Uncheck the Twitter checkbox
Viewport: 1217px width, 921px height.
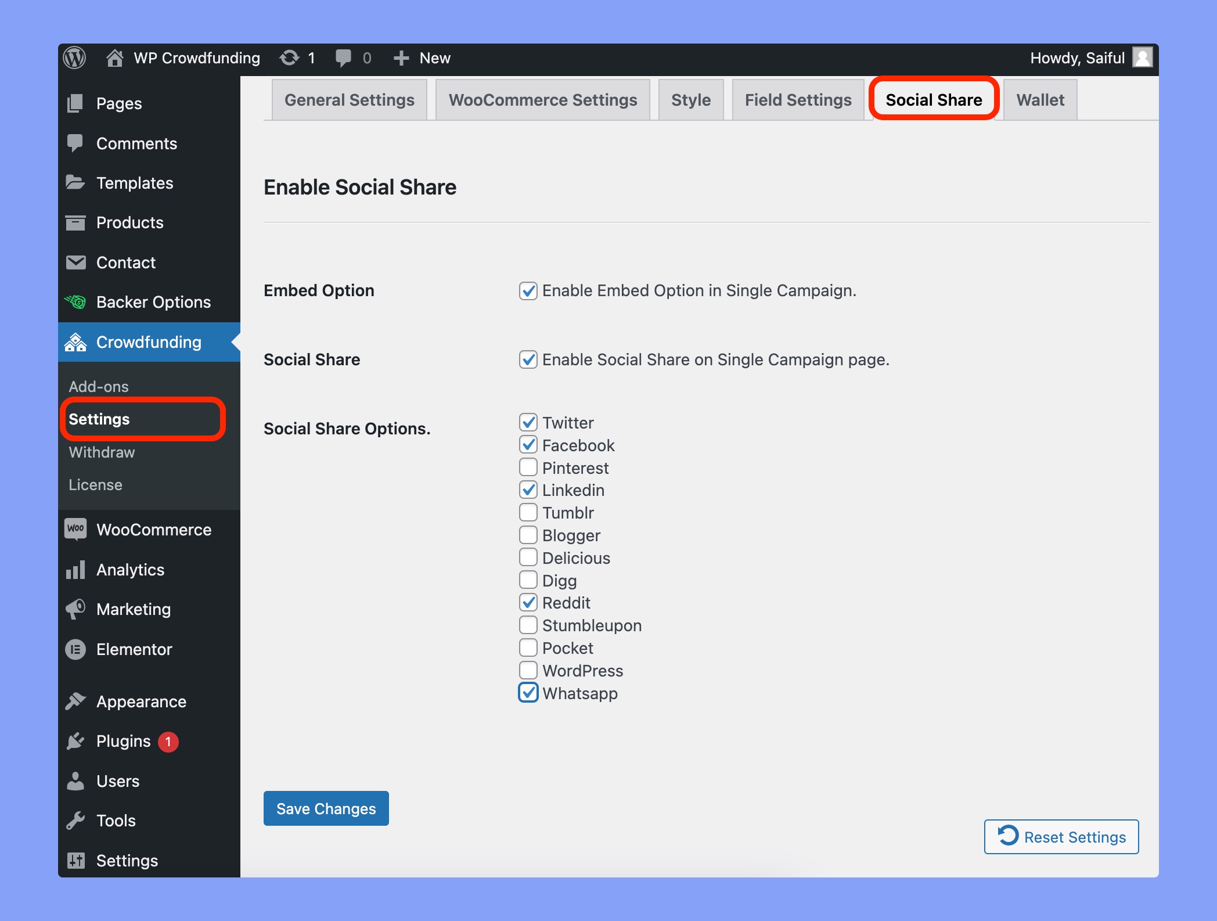528,422
